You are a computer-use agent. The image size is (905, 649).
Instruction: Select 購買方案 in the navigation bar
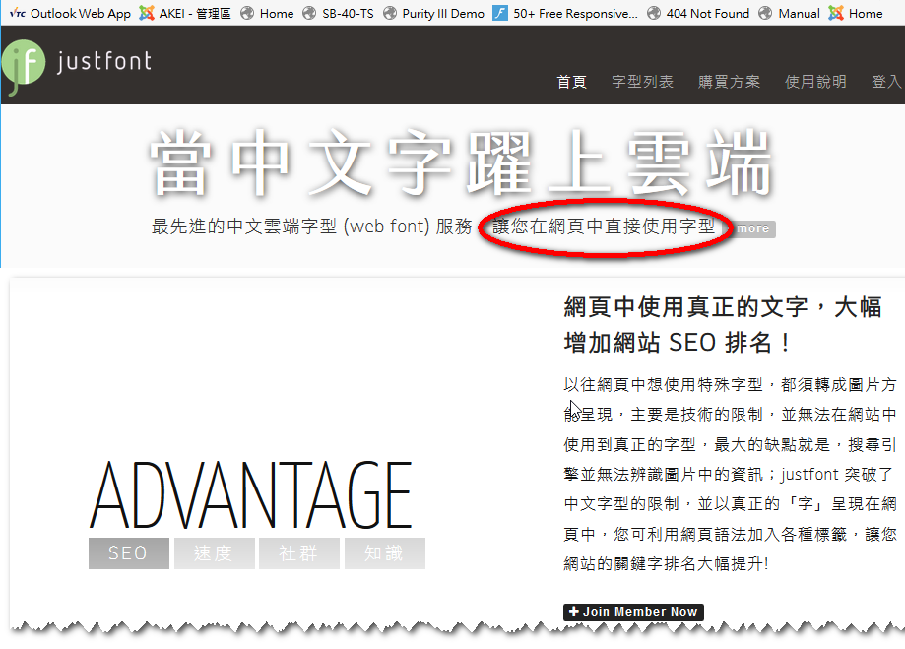[729, 82]
